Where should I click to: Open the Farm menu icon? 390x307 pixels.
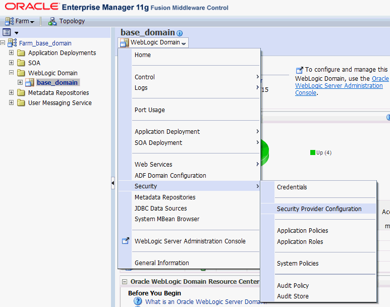point(9,21)
